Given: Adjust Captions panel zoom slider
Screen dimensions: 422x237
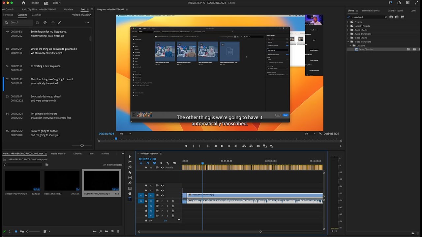Looking at the screenshot, I should (x=82, y=145).
